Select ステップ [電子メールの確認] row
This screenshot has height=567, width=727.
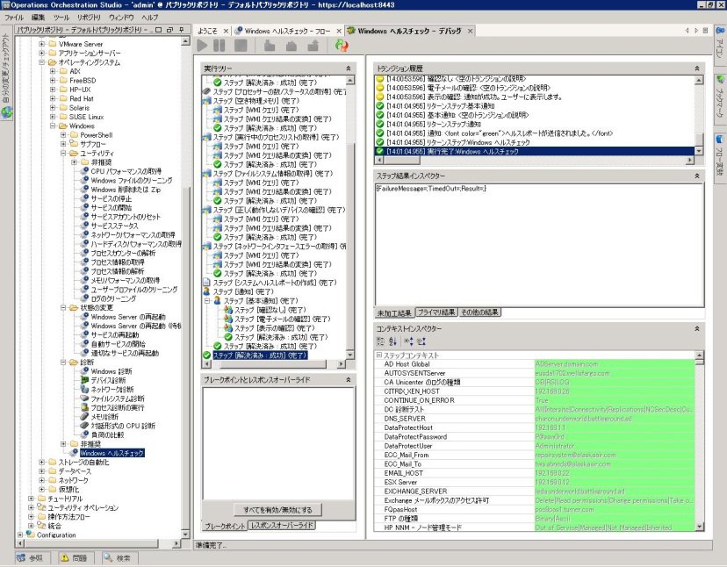pos(283,319)
